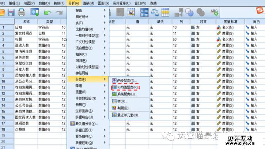265x149 pixels.
Task: Select K-means cluster (K-均值聚类) option
Action: (x=129, y=87)
